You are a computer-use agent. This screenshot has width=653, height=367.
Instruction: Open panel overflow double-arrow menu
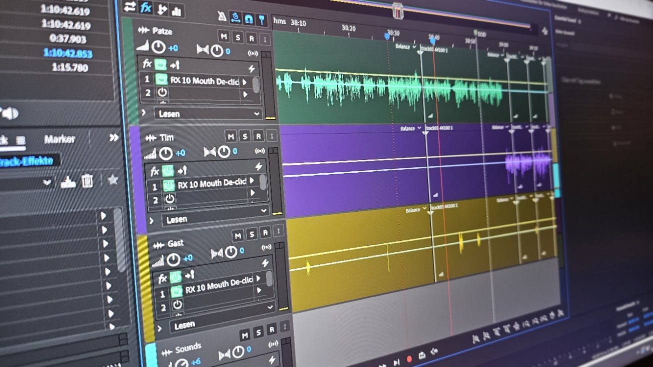point(114,137)
